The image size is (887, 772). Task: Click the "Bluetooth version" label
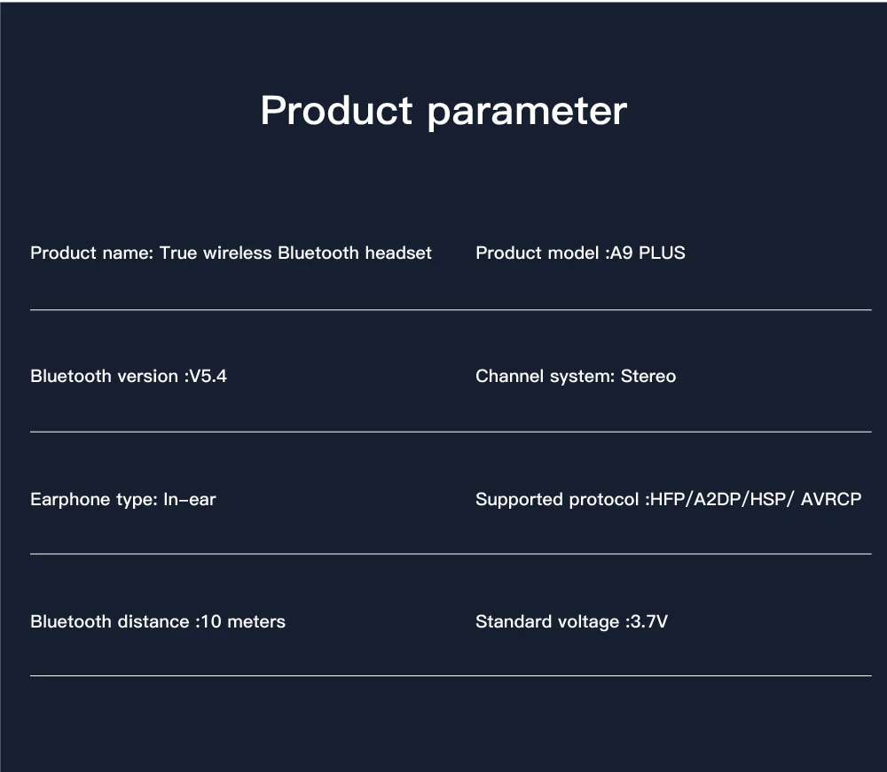click(x=104, y=376)
